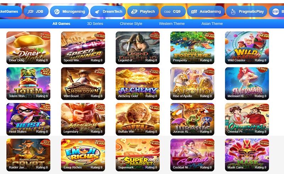Open the Mermaid Riches game tile
The image size is (284, 174).
click(x=247, y=83)
